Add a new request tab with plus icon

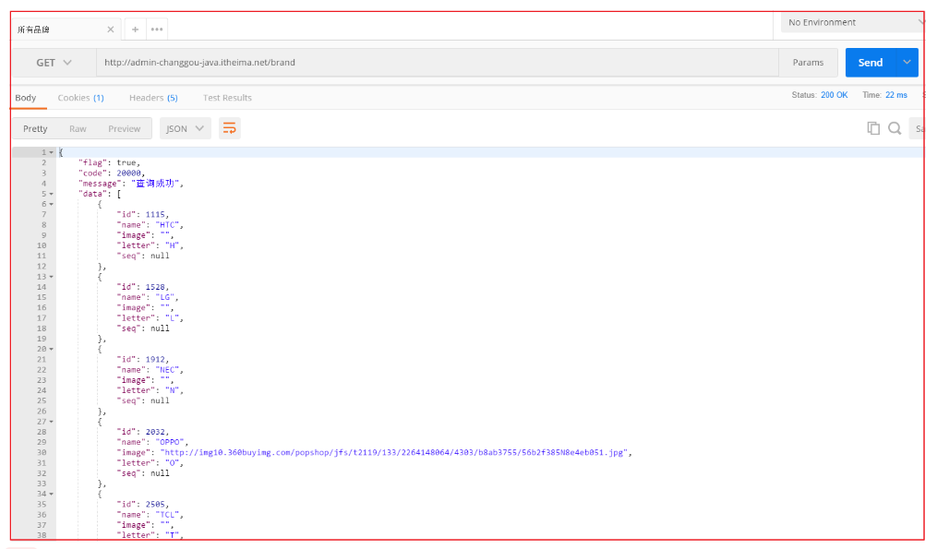pyautogui.click(x=135, y=30)
